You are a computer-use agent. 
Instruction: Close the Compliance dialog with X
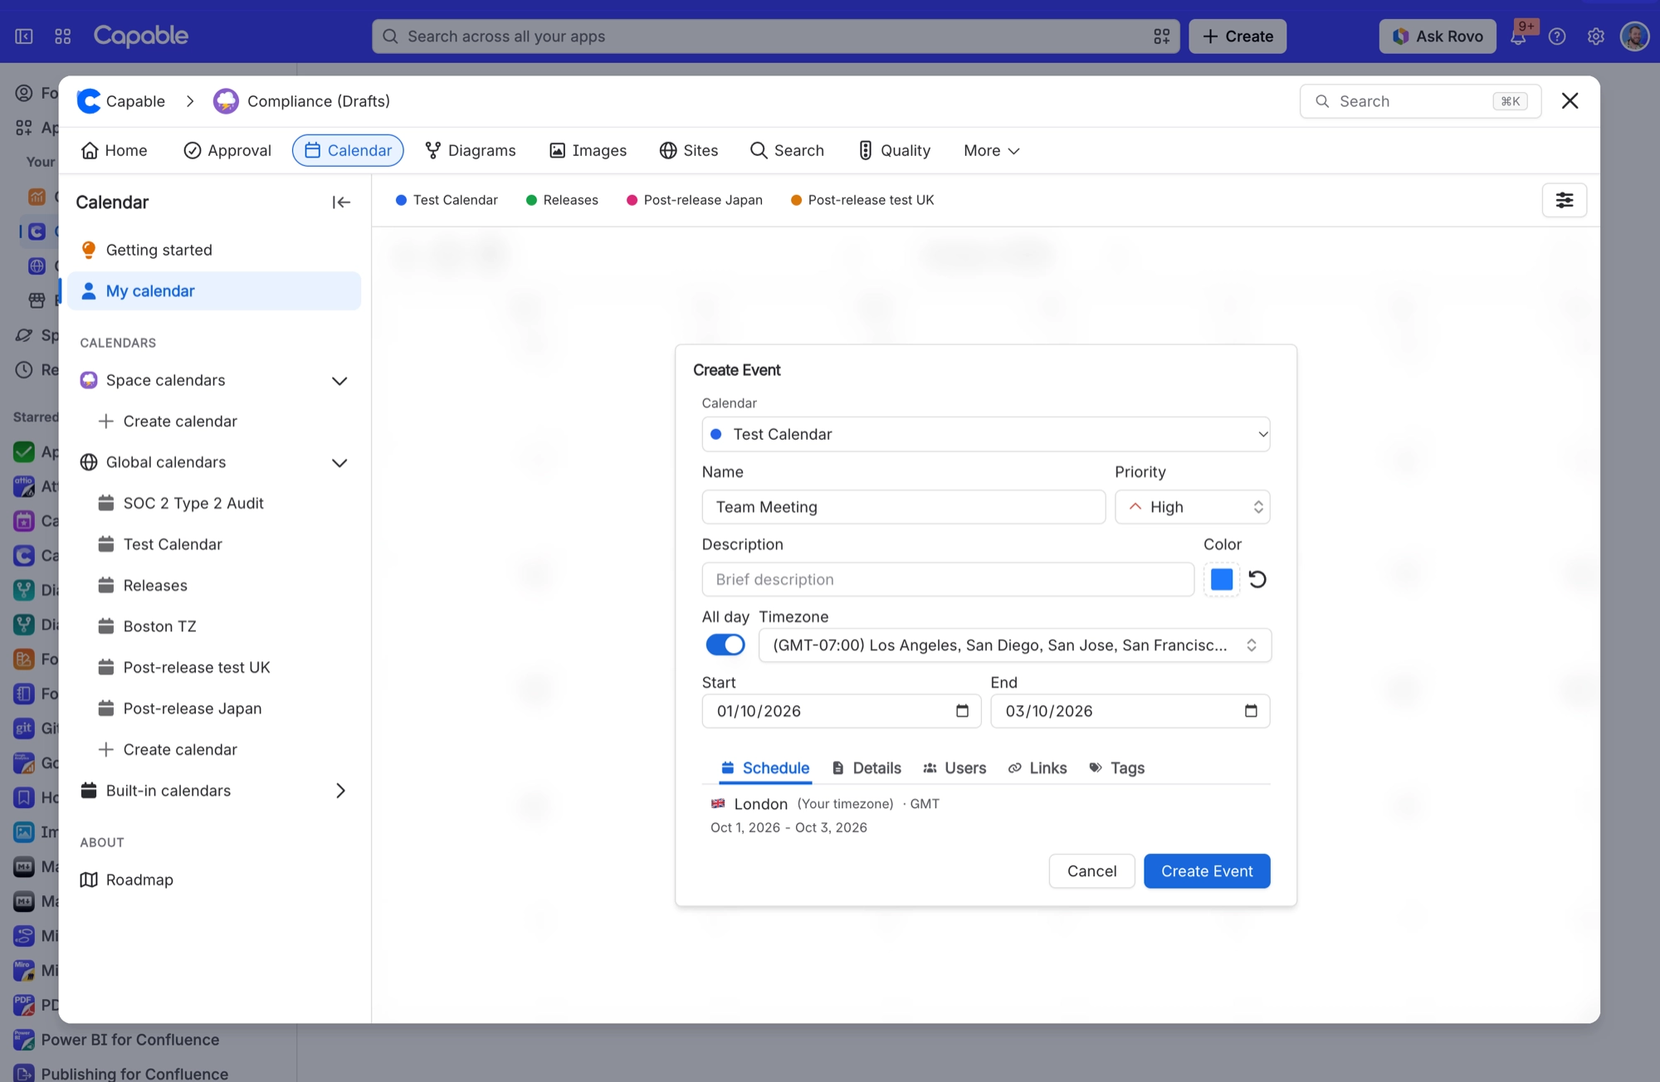(1570, 101)
